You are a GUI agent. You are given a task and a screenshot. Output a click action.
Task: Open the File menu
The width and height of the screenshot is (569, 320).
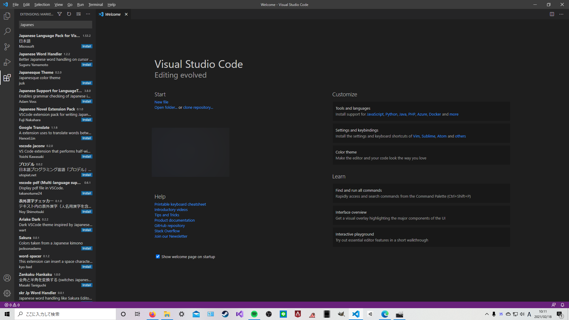pyautogui.click(x=15, y=4)
